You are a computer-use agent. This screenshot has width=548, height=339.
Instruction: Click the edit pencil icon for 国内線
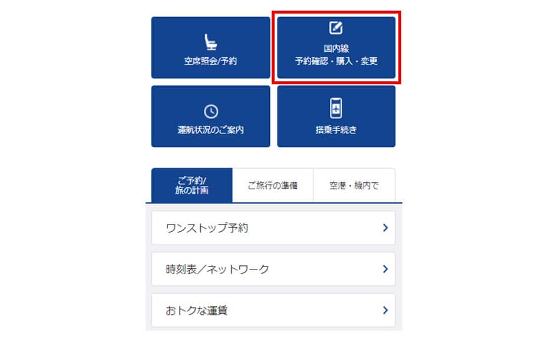[x=336, y=28]
